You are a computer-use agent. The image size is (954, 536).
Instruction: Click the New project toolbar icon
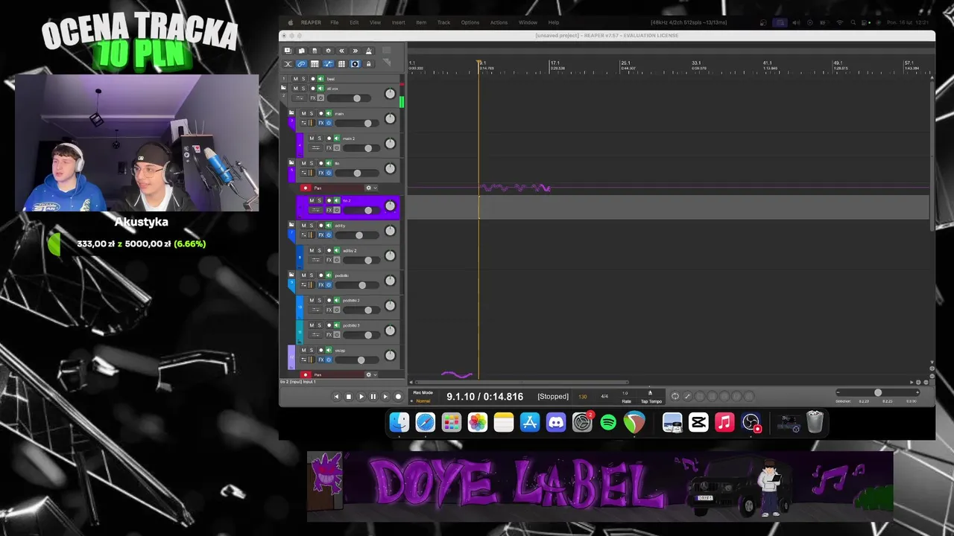[288, 51]
